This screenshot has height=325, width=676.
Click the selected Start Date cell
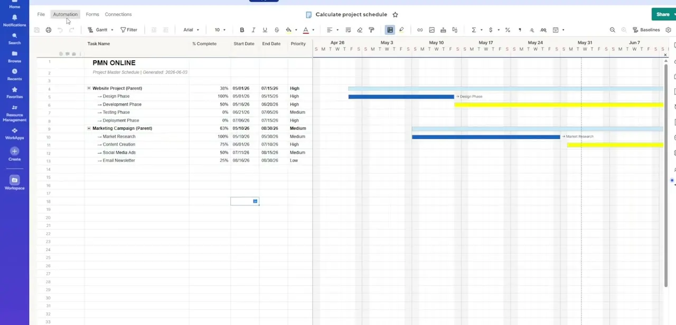(x=245, y=201)
